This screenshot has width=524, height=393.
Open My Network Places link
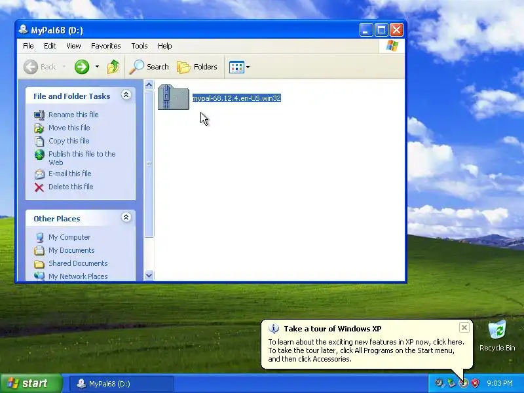[x=78, y=276]
